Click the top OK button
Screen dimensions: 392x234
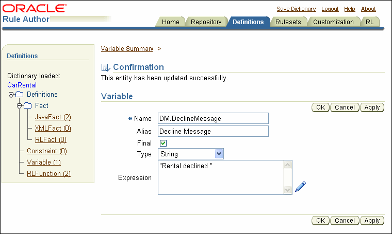click(x=320, y=107)
